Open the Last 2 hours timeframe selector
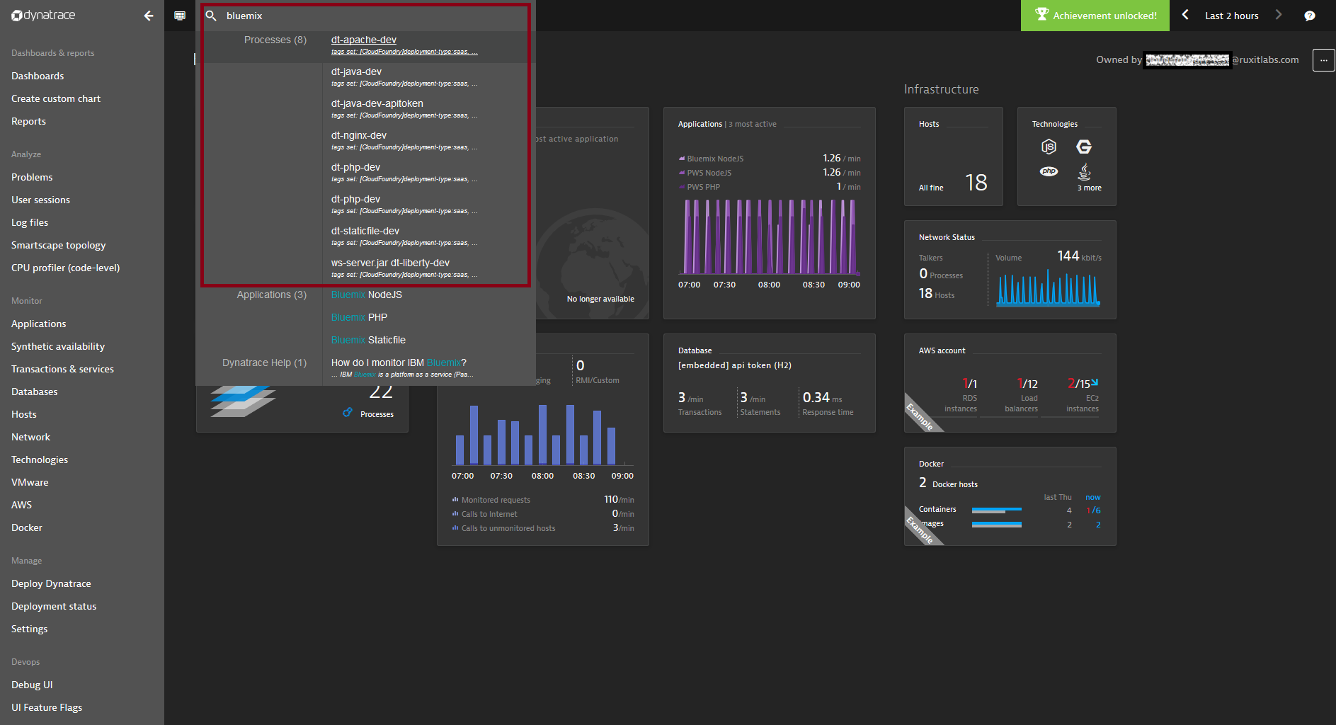The image size is (1336, 725). click(x=1232, y=16)
